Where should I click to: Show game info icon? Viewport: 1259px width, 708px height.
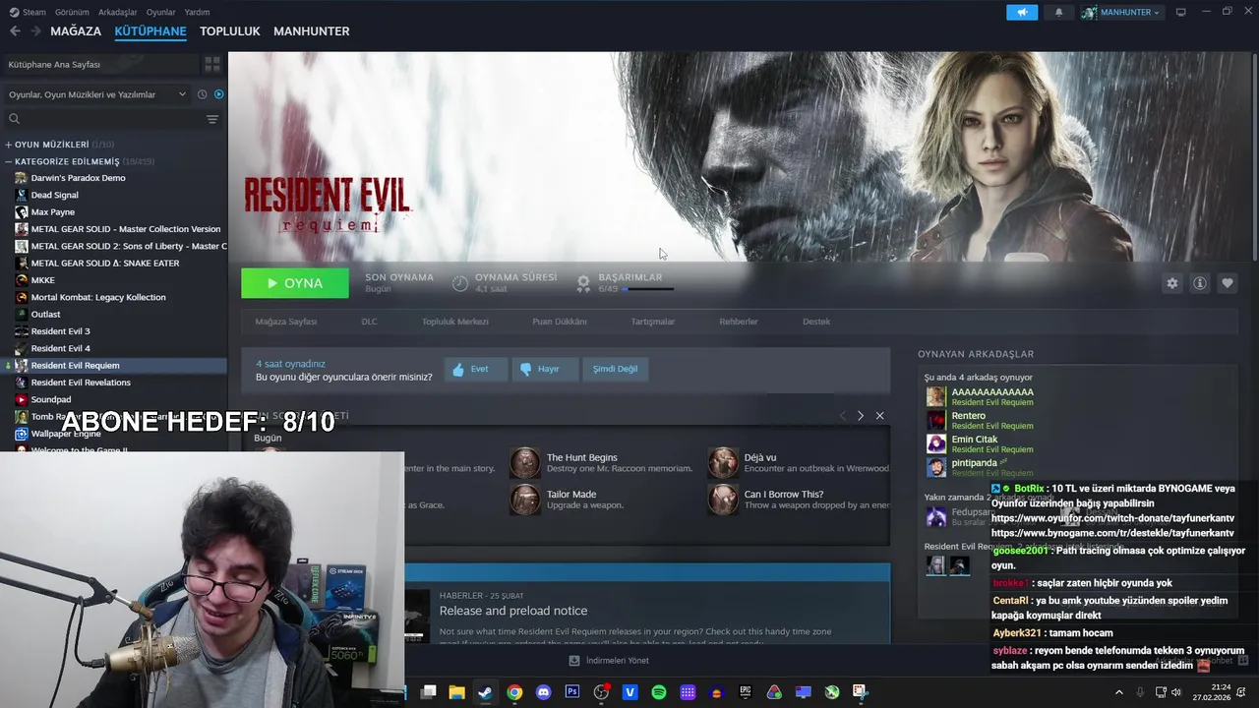(1199, 283)
